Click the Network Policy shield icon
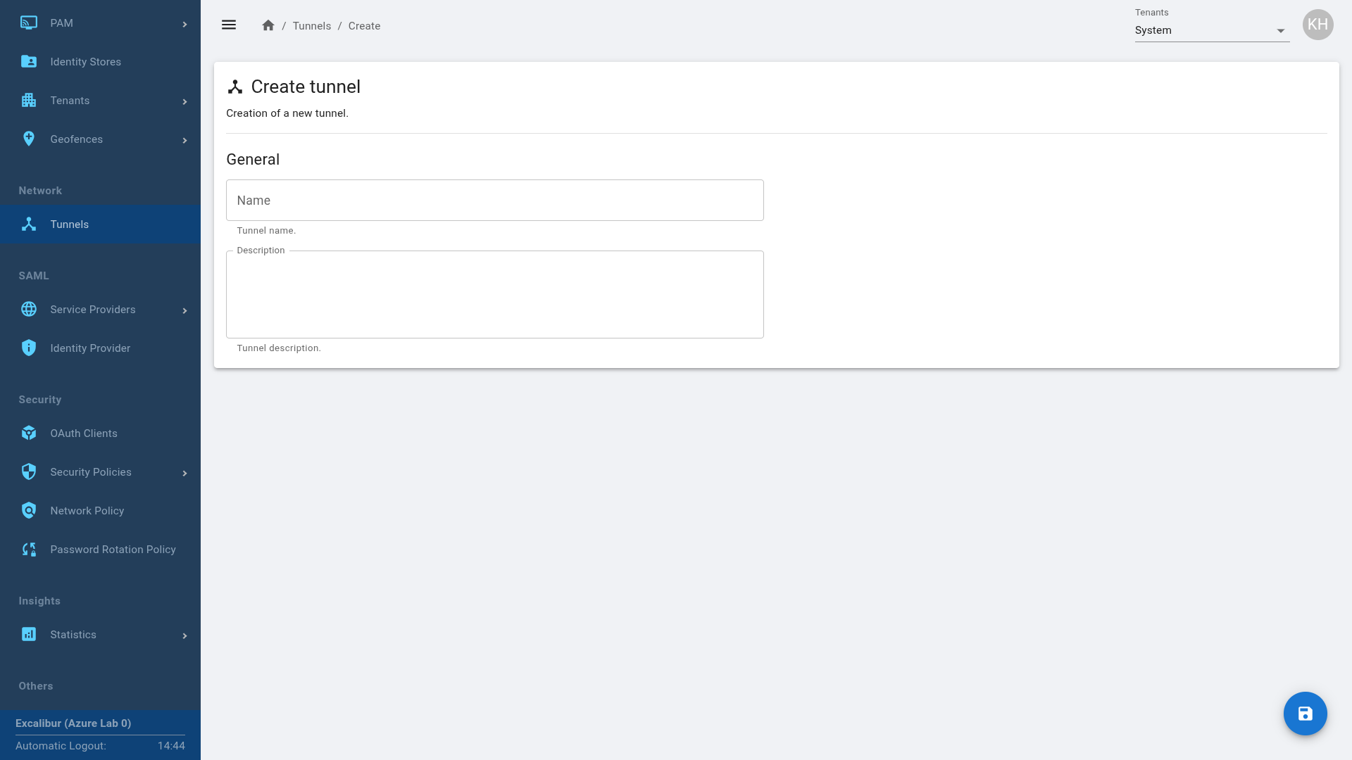This screenshot has width=1352, height=760. [29, 511]
